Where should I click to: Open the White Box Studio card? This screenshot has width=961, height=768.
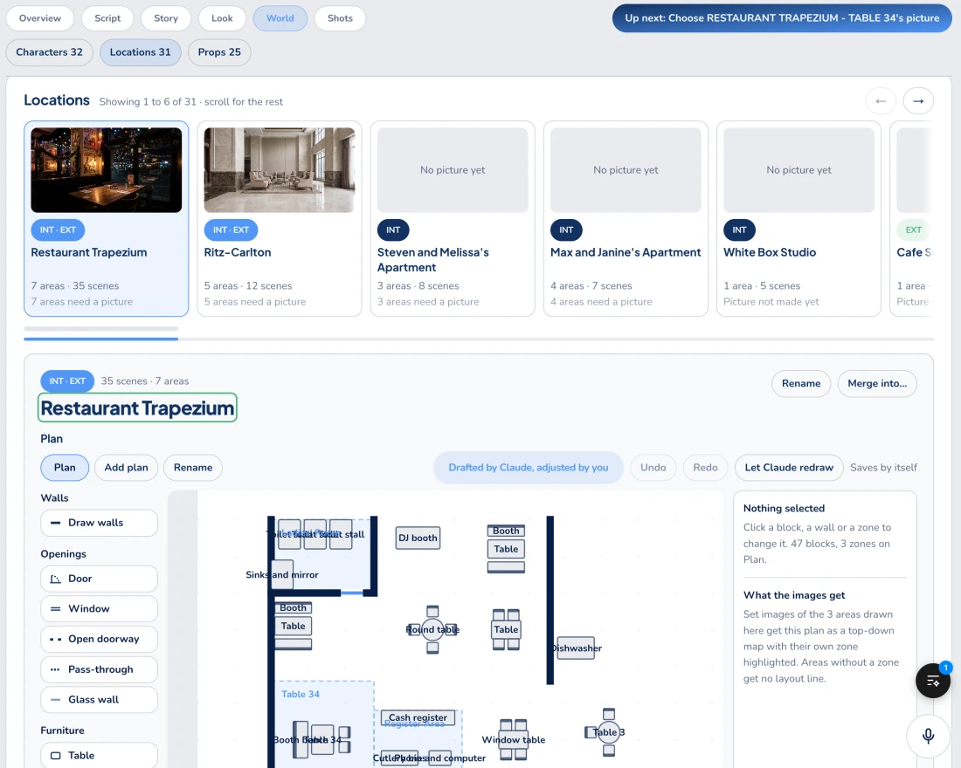(x=799, y=219)
